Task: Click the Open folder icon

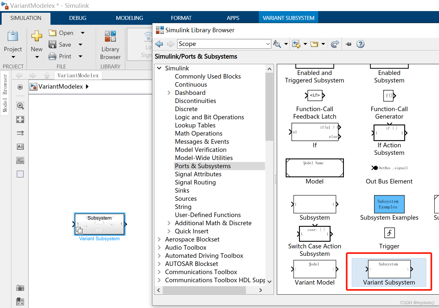Action: coord(52,33)
